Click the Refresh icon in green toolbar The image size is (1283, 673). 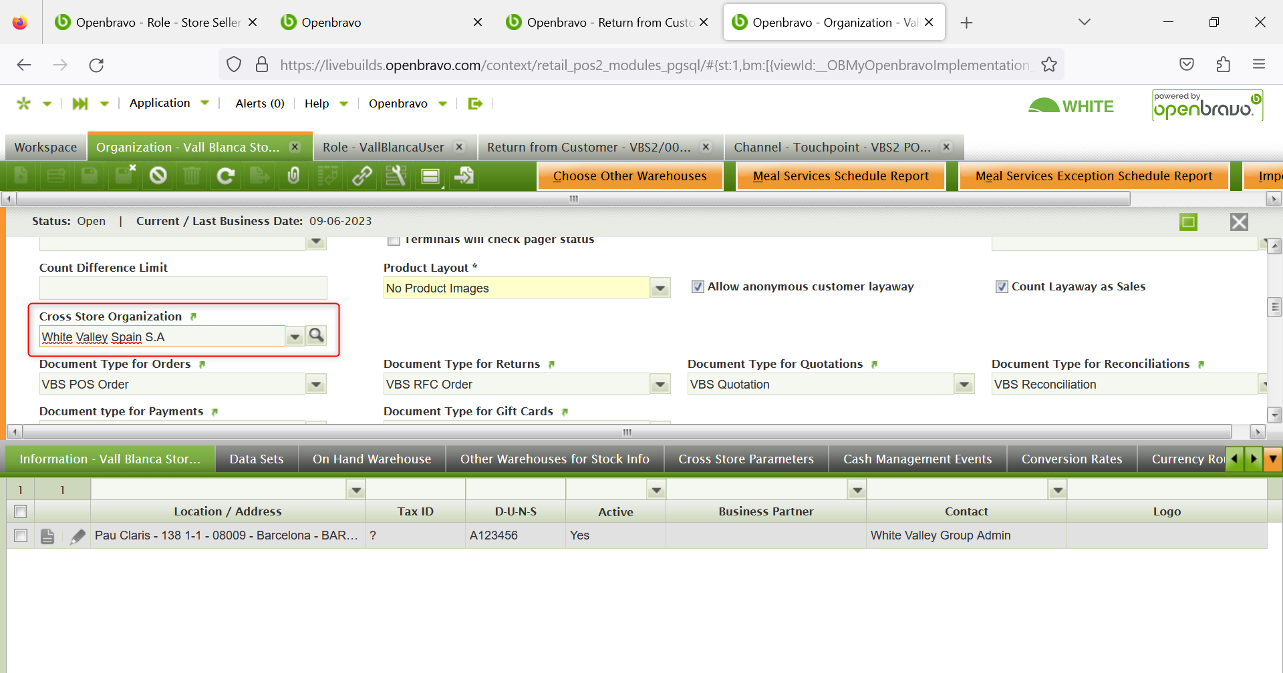coord(226,176)
